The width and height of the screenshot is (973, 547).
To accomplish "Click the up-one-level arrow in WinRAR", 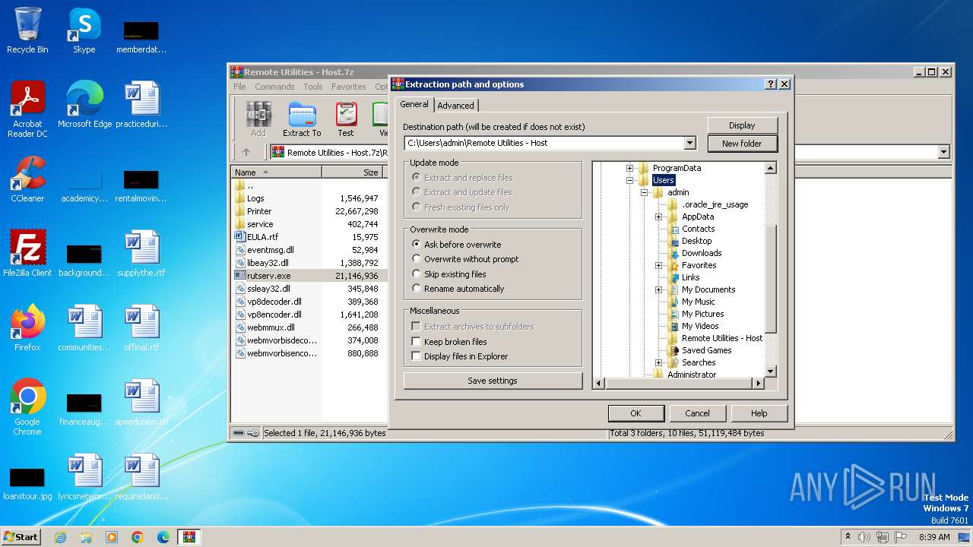I will click(x=246, y=152).
